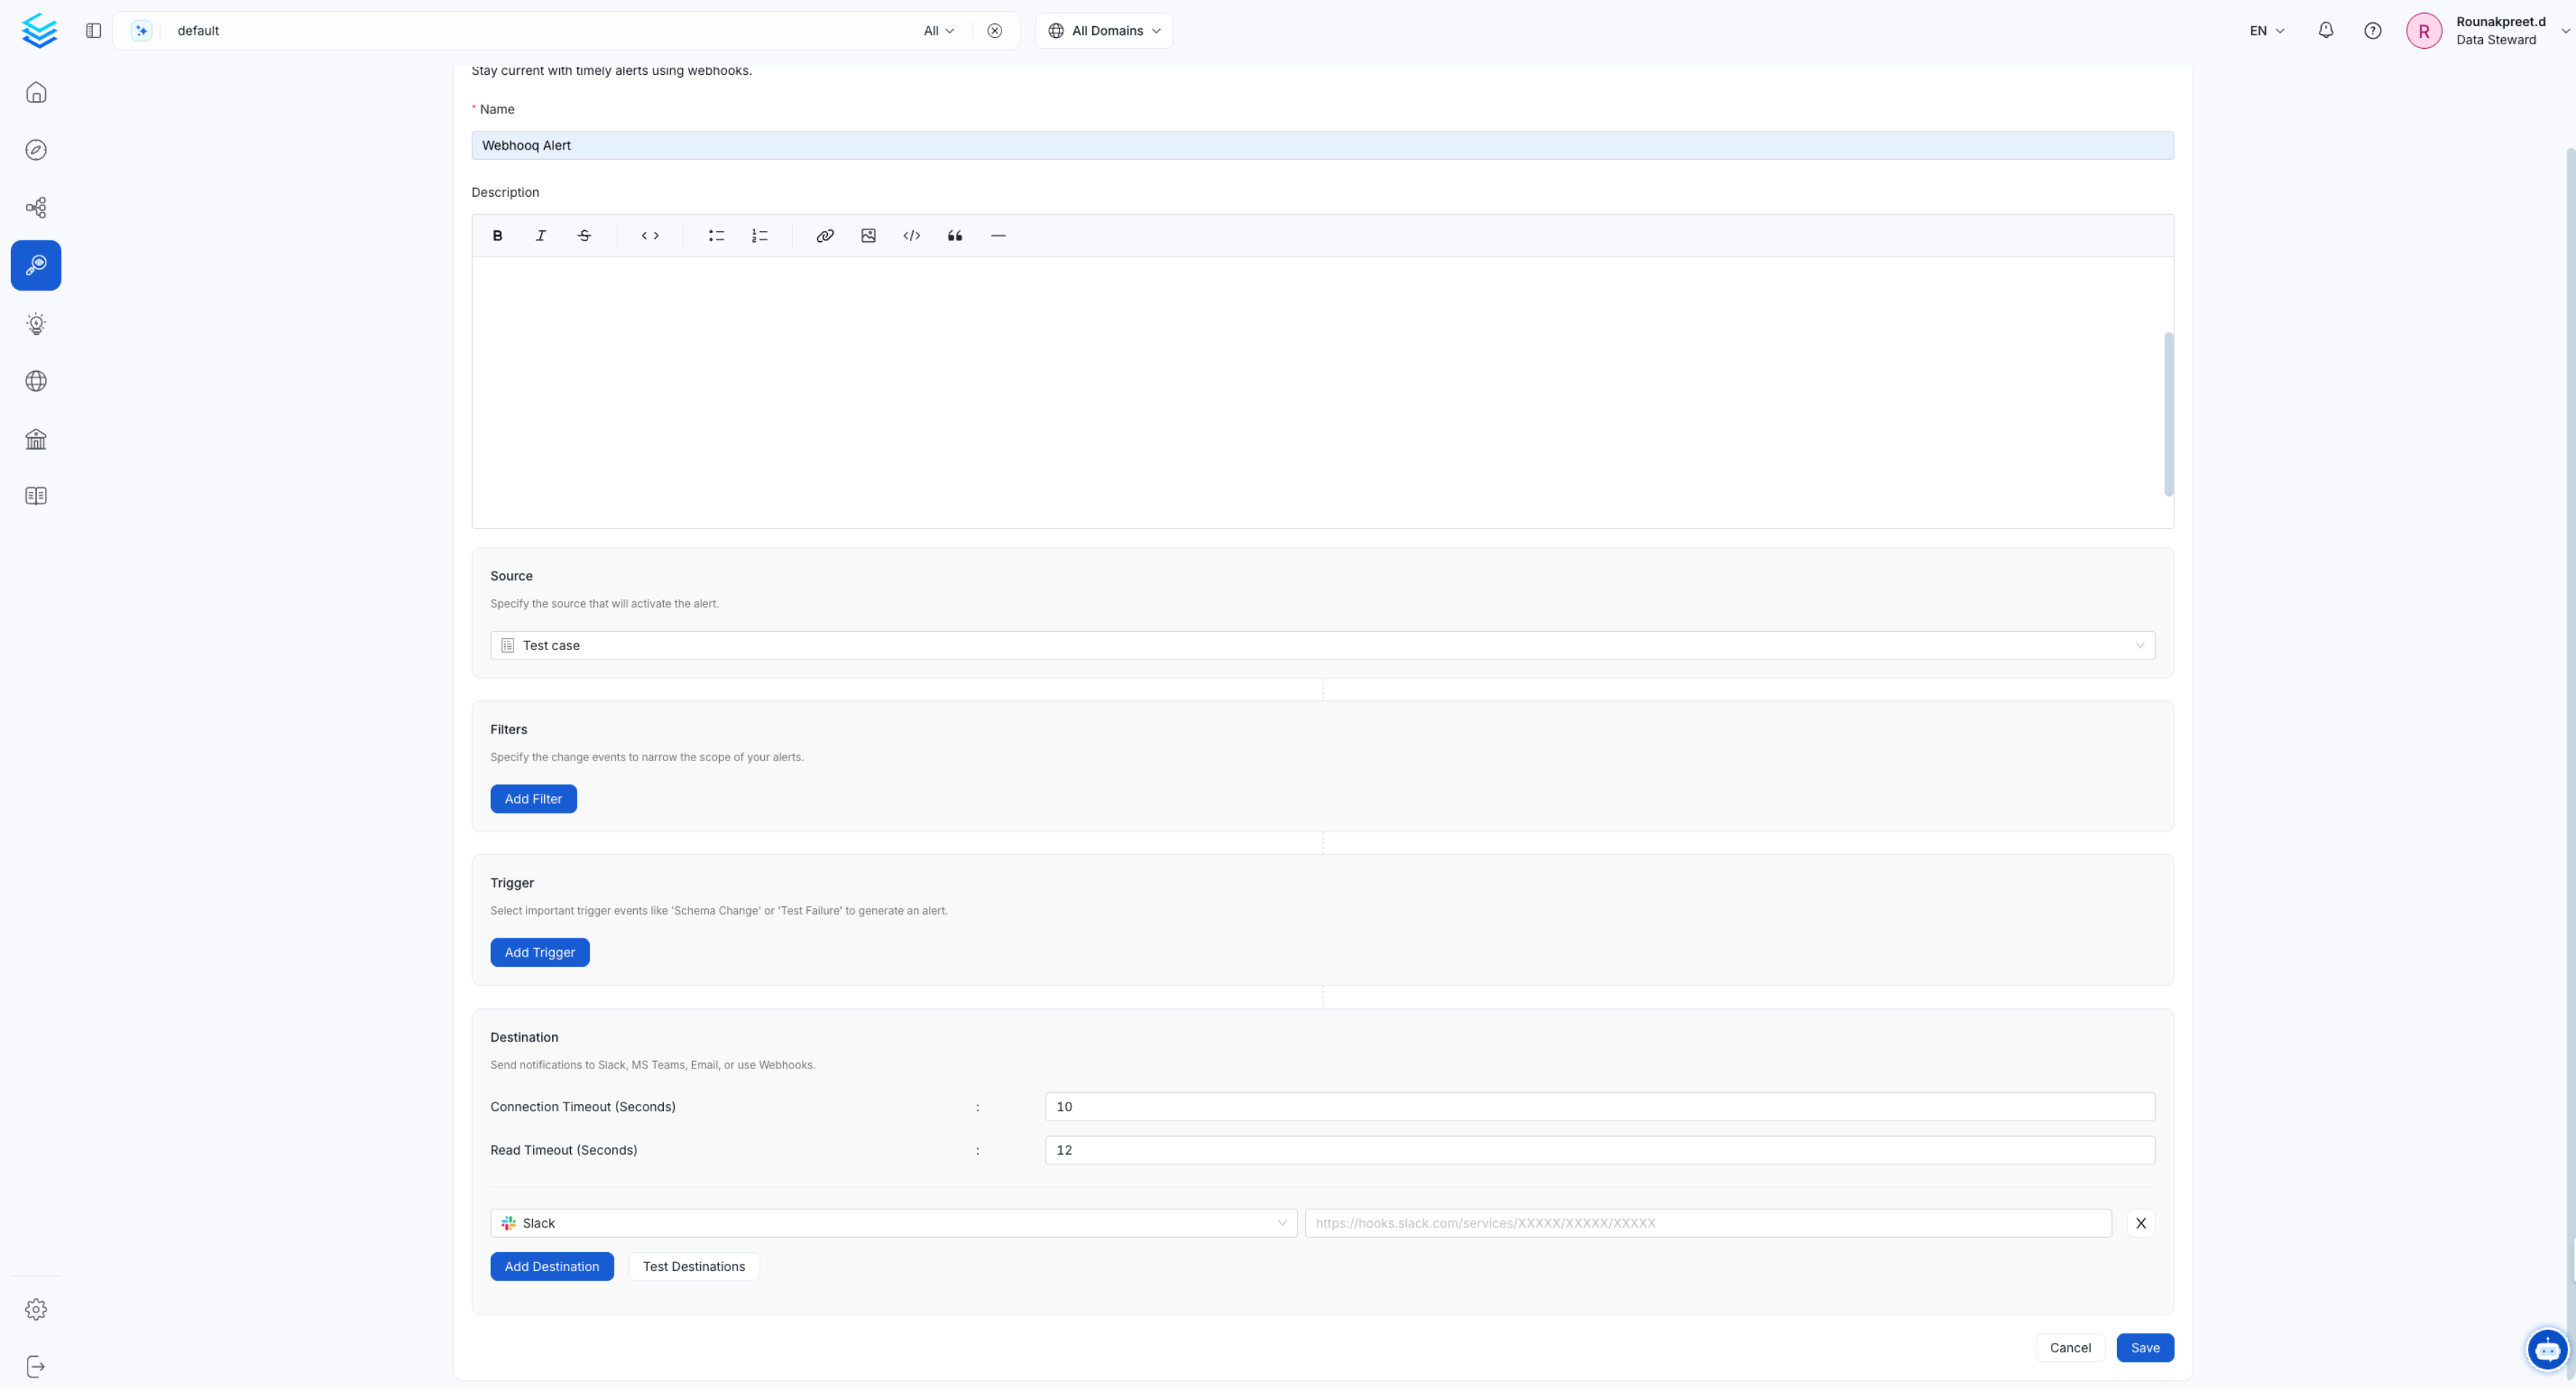Image resolution: width=2576 pixels, height=1388 pixels.
Task: Insert a numbered list in the description
Action: click(759, 235)
